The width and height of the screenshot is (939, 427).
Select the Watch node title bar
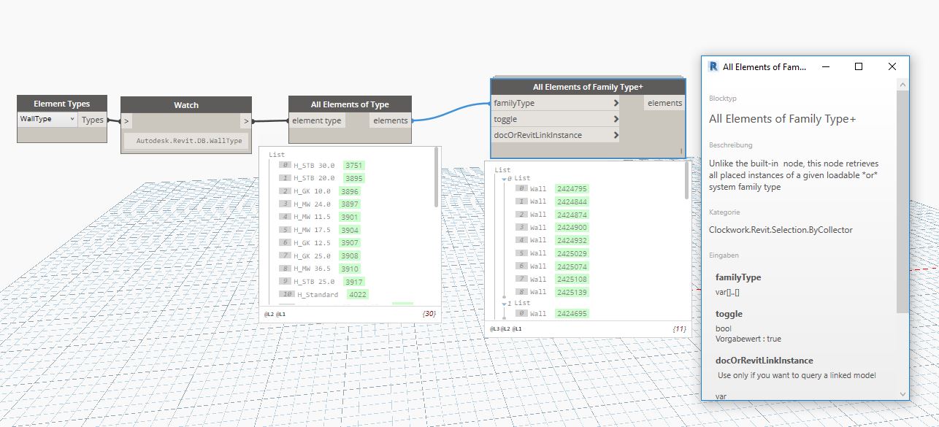click(186, 105)
